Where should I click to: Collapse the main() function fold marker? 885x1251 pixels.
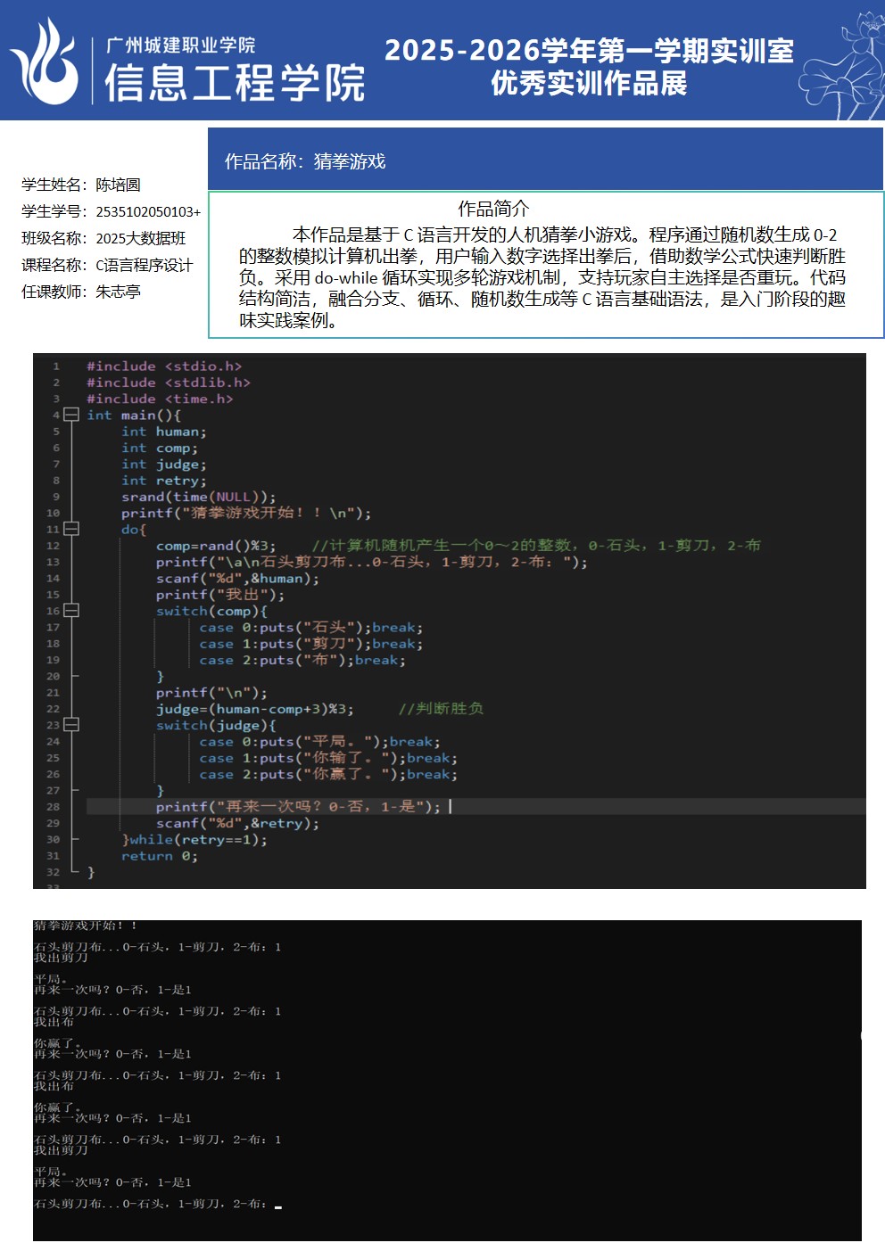71,416
